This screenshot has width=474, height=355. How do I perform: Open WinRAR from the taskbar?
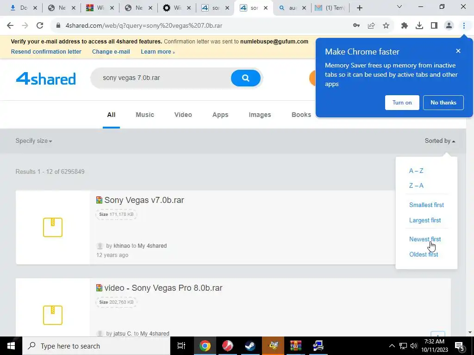(x=295, y=346)
